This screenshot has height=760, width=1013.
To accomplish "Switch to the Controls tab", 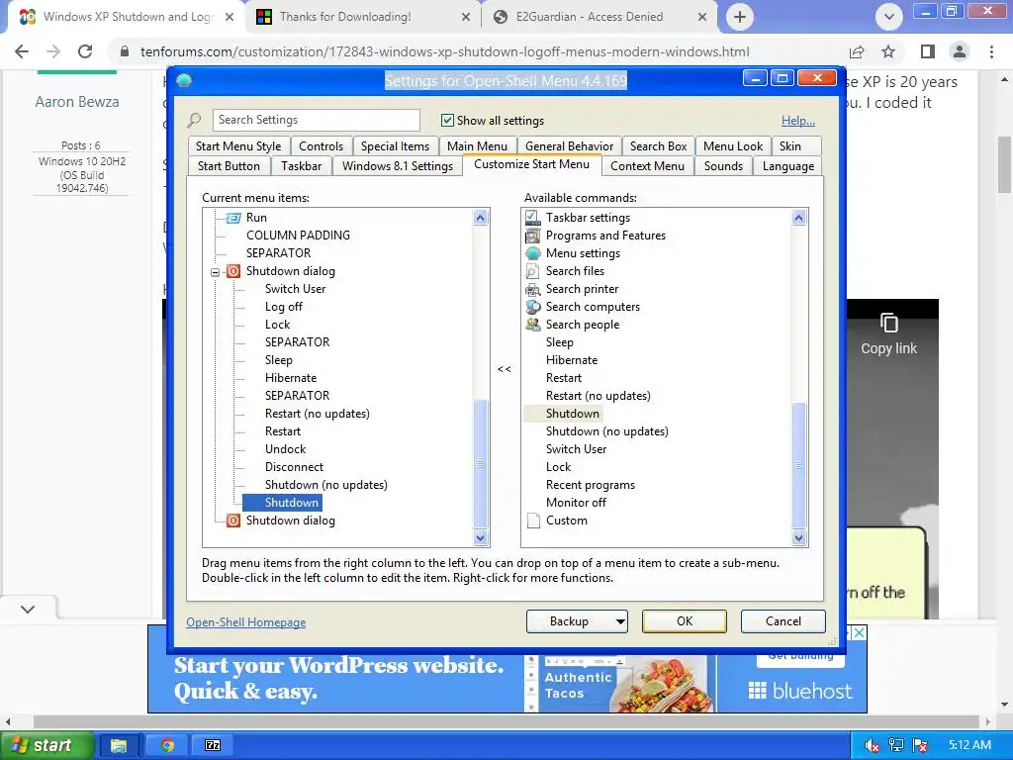I will click(x=322, y=146).
